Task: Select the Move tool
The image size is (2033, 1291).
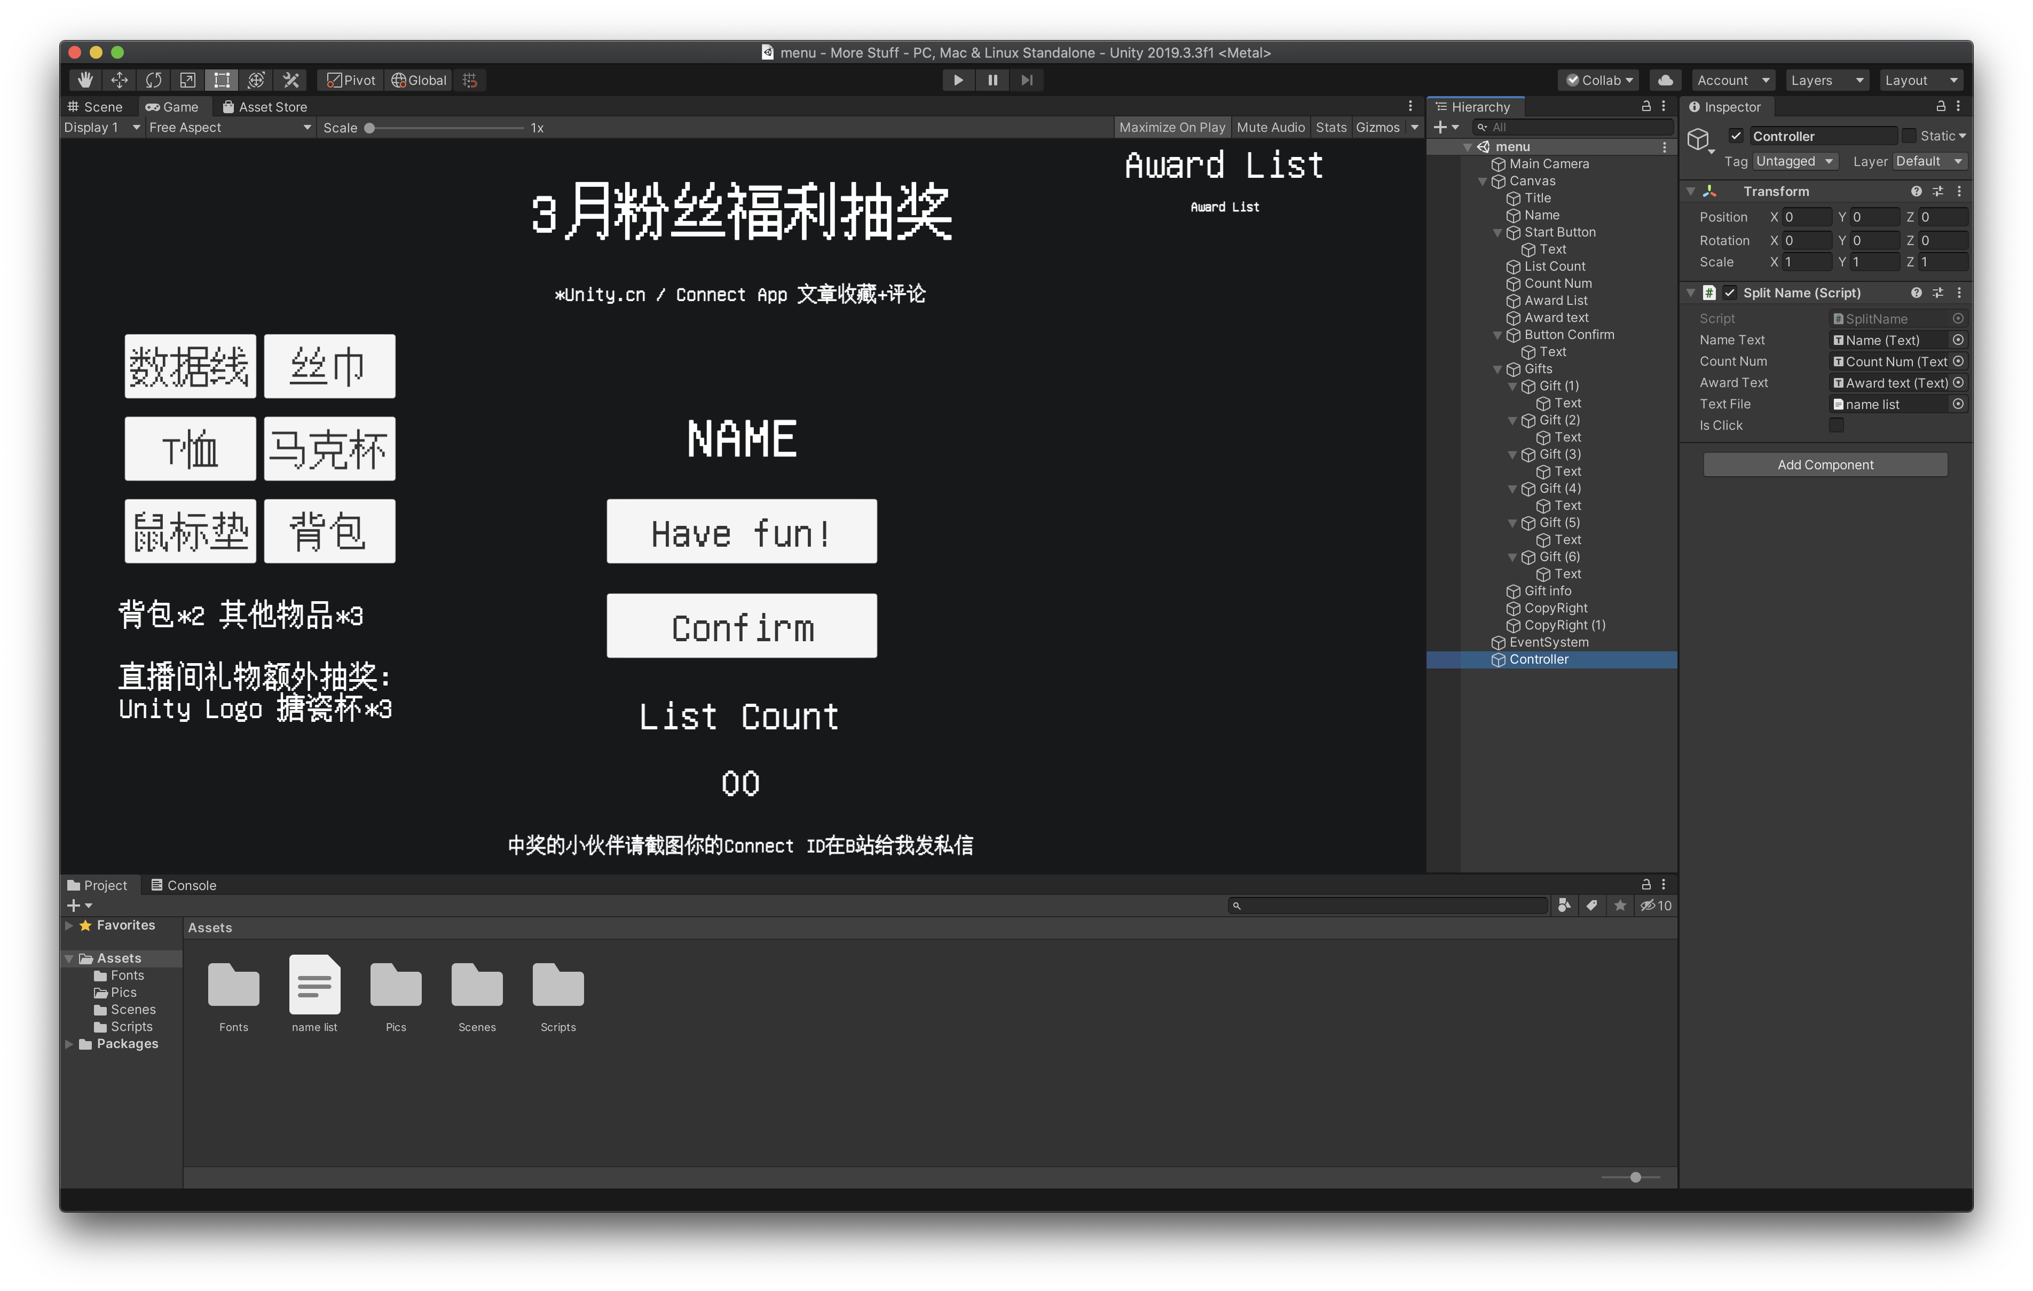Action: click(119, 80)
